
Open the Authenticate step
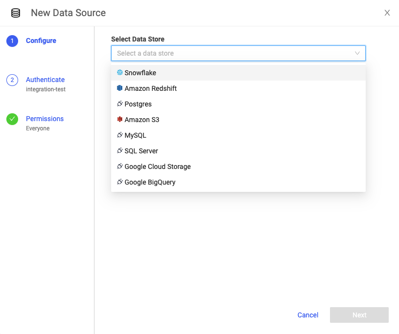pos(45,80)
